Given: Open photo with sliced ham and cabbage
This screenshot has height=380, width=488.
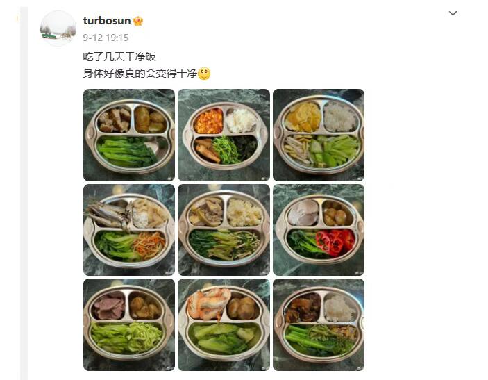Looking at the screenshot, I should tap(129, 325).
